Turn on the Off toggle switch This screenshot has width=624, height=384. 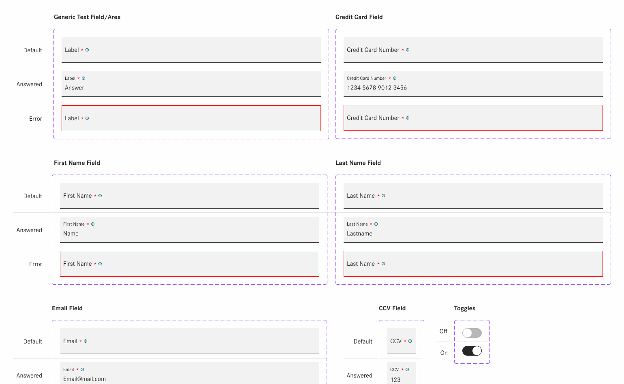click(472, 333)
